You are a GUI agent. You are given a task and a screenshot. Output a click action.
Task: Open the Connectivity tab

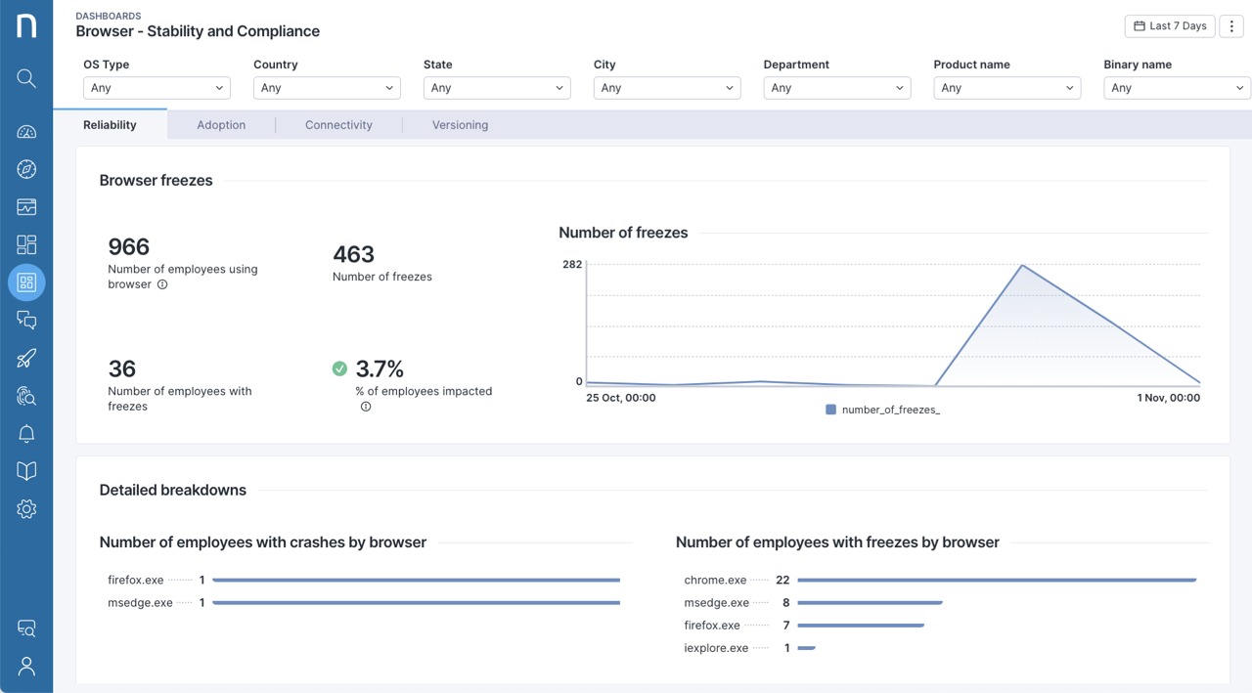click(x=338, y=125)
